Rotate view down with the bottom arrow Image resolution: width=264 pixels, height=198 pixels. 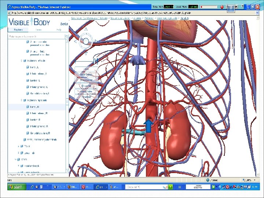click(86, 54)
